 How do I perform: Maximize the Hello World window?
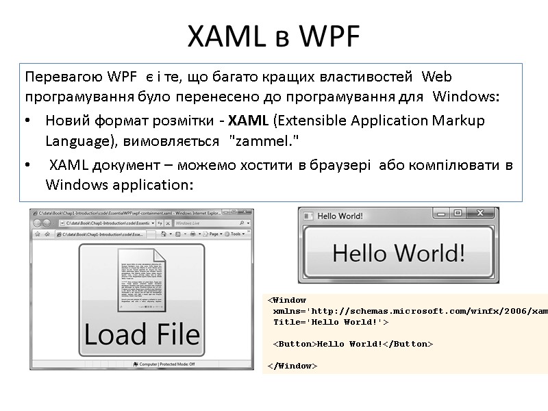point(458,213)
